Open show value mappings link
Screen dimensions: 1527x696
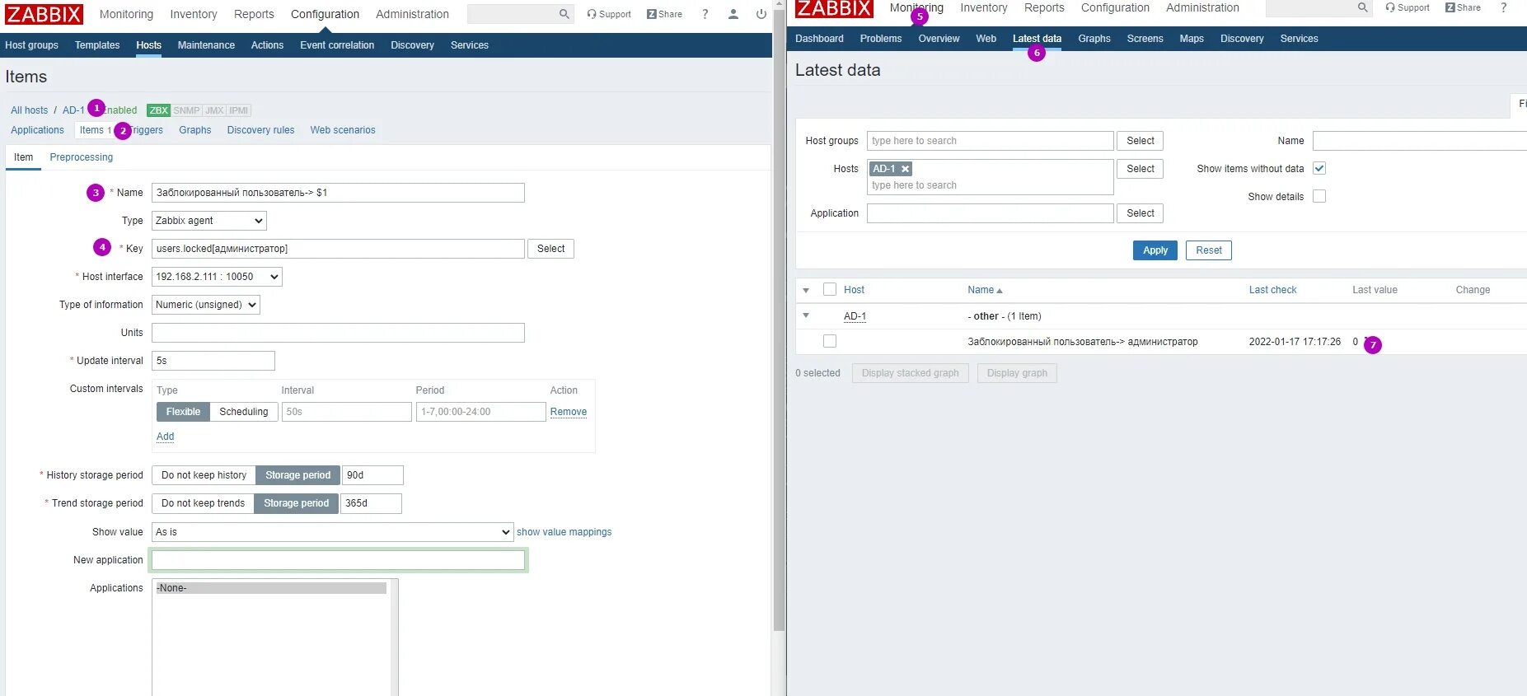564,532
